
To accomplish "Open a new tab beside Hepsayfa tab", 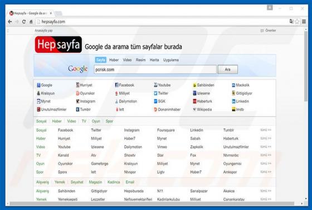I will [58, 13].
